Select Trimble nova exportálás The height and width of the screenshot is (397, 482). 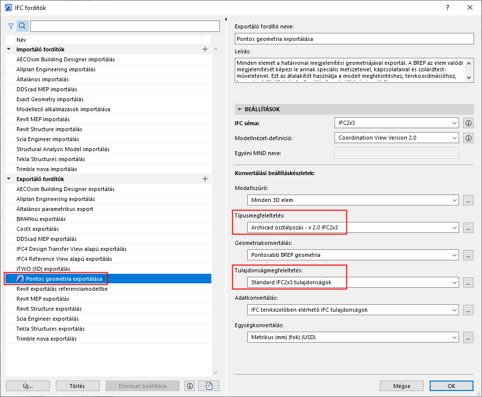(x=109, y=339)
